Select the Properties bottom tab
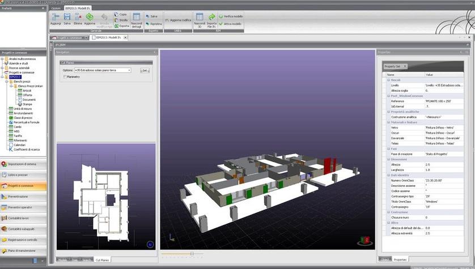 400,259
